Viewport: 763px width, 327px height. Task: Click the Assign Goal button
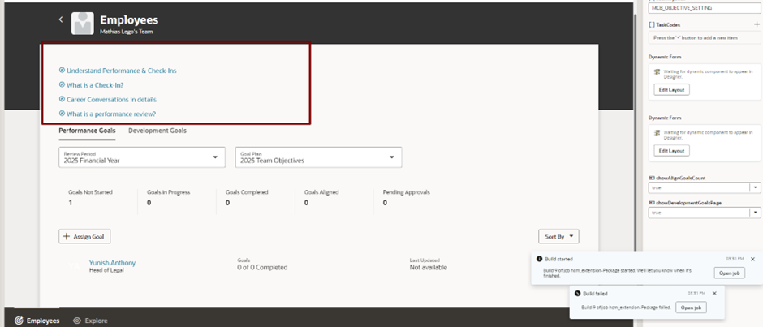tap(84, 236)
